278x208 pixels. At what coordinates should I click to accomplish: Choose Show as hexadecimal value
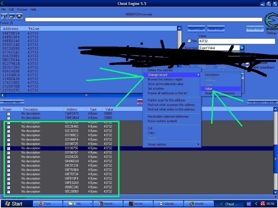[x=172, y=84]
